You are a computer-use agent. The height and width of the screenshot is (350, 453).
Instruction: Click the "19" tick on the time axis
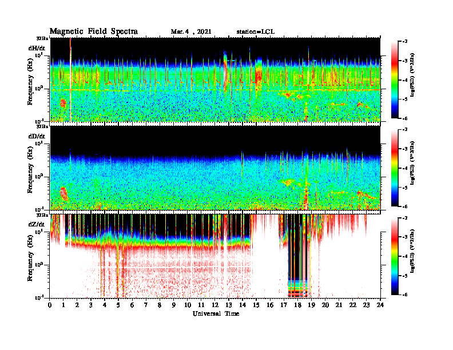click(311, 305)
